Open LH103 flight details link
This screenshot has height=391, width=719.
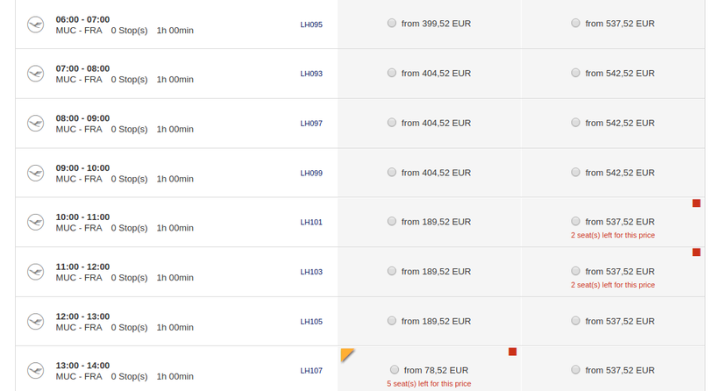(310, 272)
